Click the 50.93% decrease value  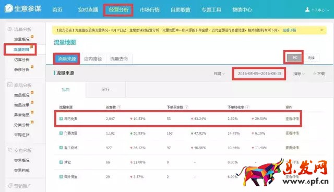point(139,133)
